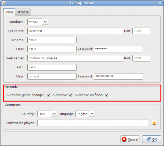Click the Database: label

pos(16,22)
